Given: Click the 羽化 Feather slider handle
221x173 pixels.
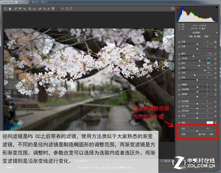Looking at the screenshot, I should click(x=197, y=131).
